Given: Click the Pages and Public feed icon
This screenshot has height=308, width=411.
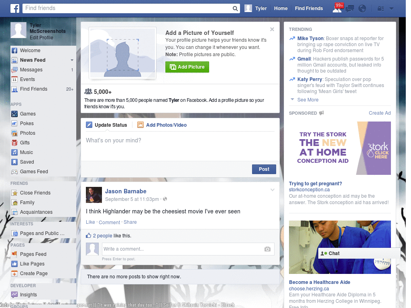Looking at the screenshot, I should [x=14, y=233].
